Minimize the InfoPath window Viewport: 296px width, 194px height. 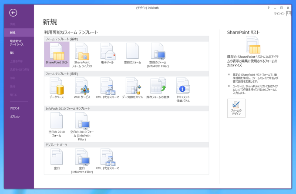tap(275, 8)
